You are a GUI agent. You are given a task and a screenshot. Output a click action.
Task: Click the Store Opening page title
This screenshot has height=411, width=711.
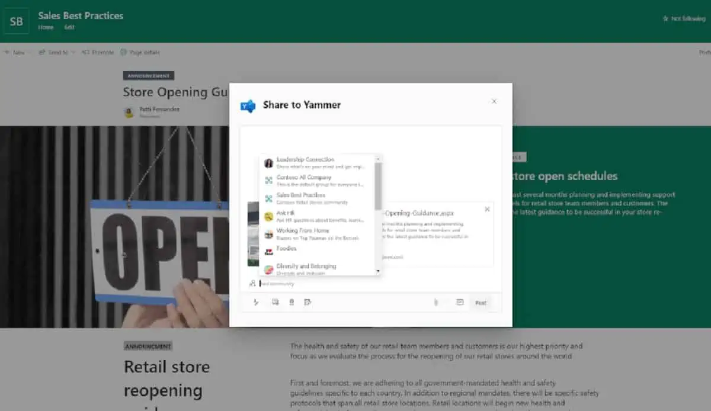[175, 92]
